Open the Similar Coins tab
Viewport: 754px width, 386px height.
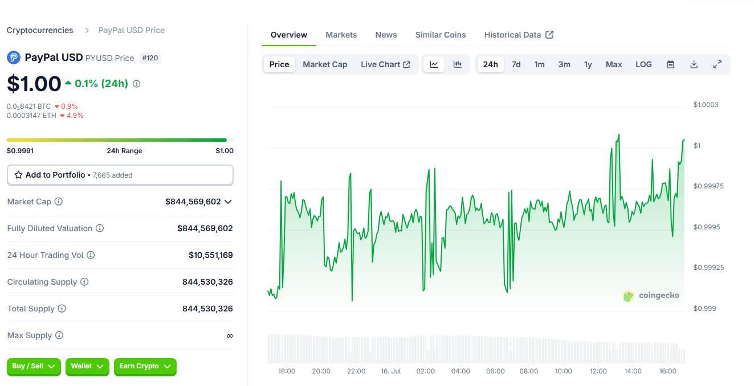[x=441, y=35]
